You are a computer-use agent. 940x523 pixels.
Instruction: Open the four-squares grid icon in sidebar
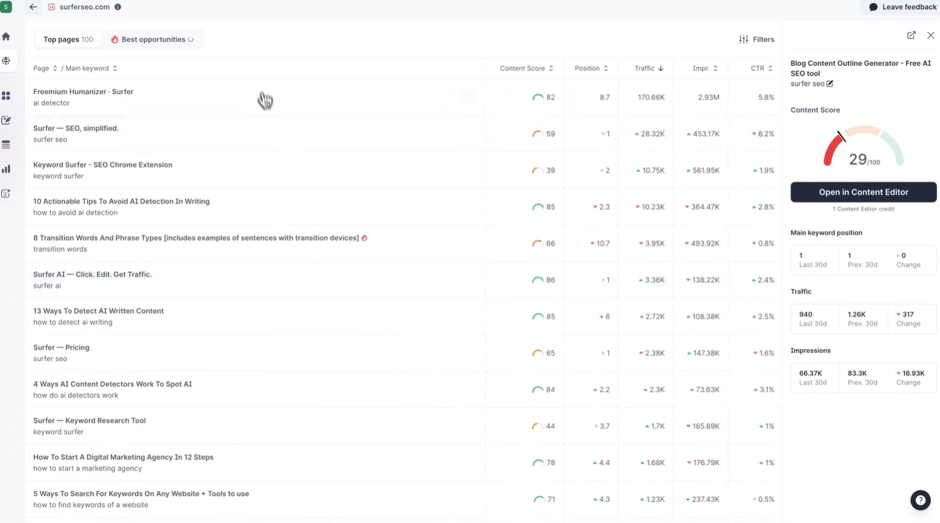6,96
